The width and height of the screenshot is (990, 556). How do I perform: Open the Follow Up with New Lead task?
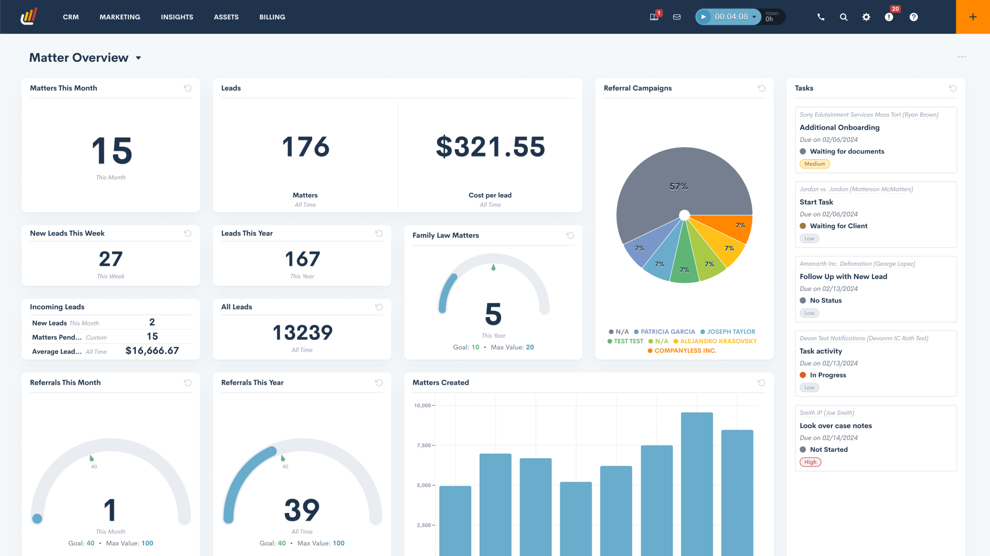[x=843, y=277]
